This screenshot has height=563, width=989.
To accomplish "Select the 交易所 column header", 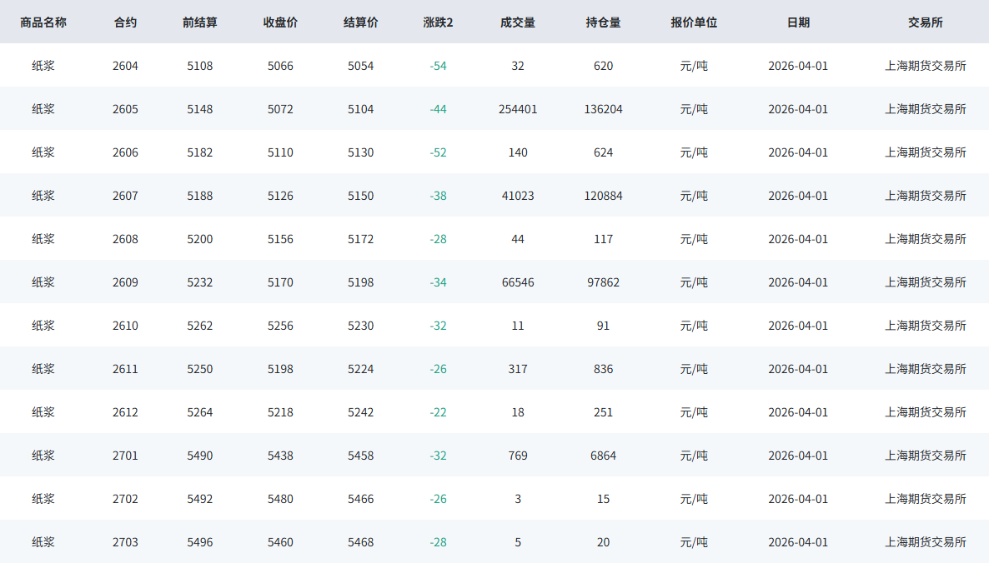I will point(925,22).
